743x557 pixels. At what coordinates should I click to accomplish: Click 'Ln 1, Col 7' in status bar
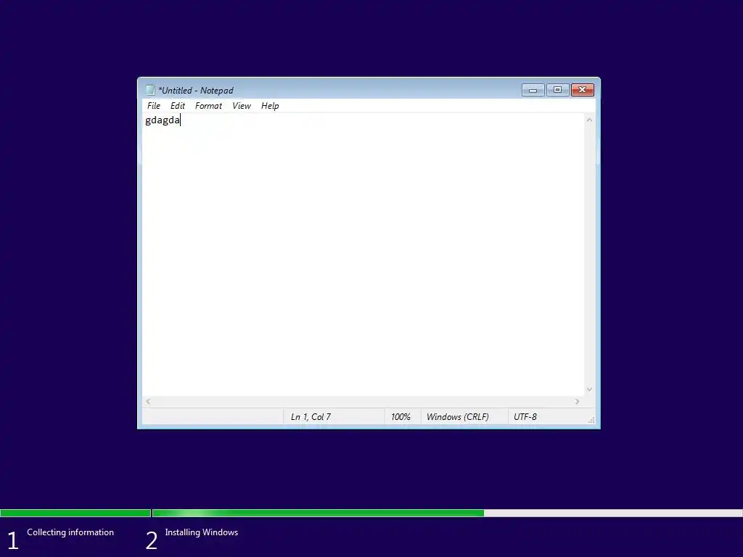[311, 417]
